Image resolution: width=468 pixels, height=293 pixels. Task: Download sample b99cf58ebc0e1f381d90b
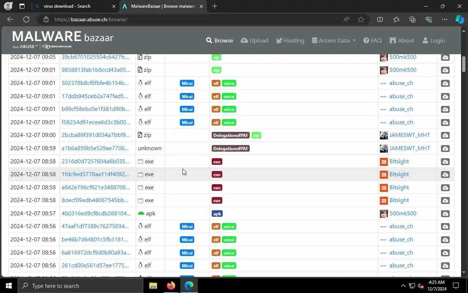point(445,109)
